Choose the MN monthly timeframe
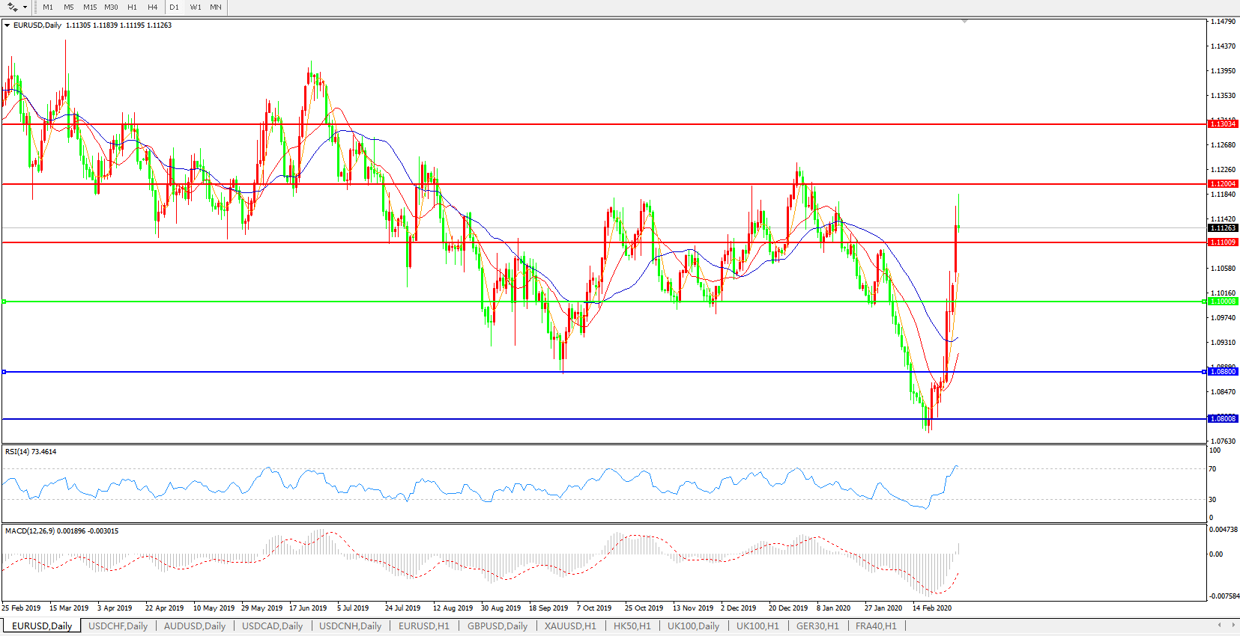Viewport: 1240px width, 636px height. 216,7
